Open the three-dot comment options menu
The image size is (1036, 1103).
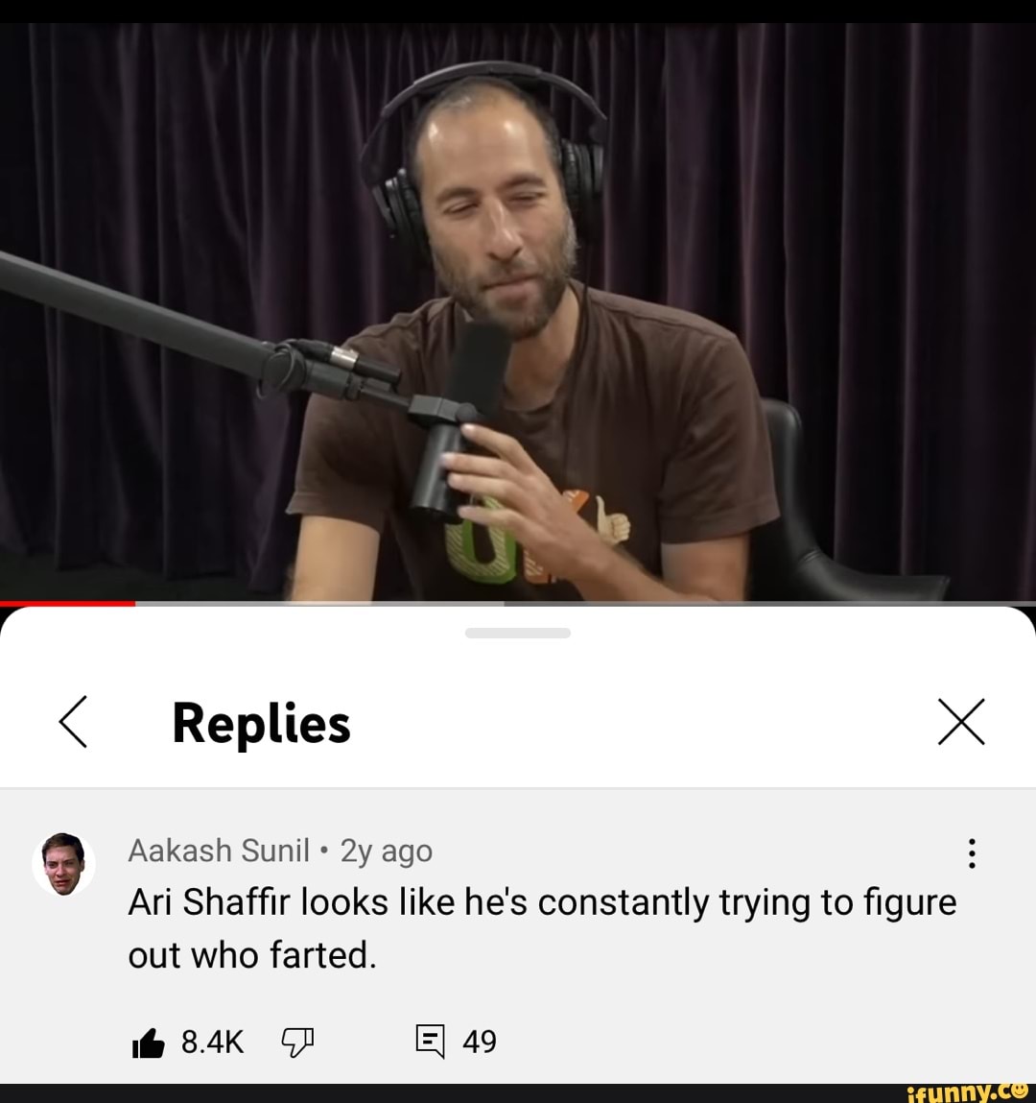(x=972, y=853)
